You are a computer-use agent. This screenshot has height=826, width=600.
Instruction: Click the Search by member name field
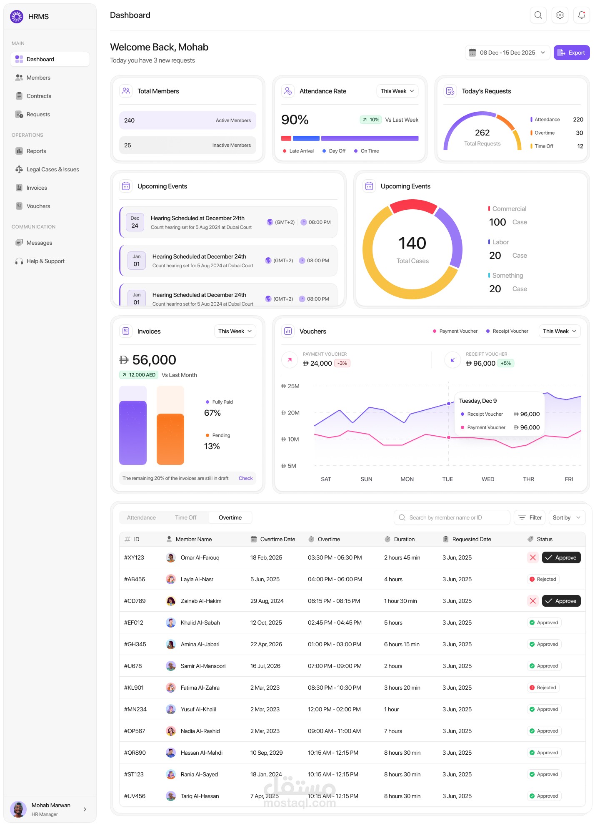452,517
